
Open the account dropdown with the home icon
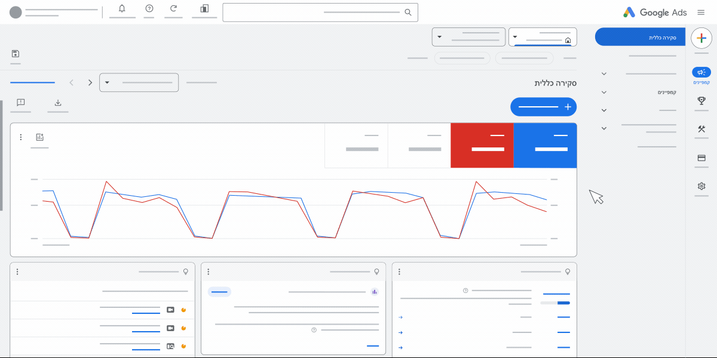(543, 37)
